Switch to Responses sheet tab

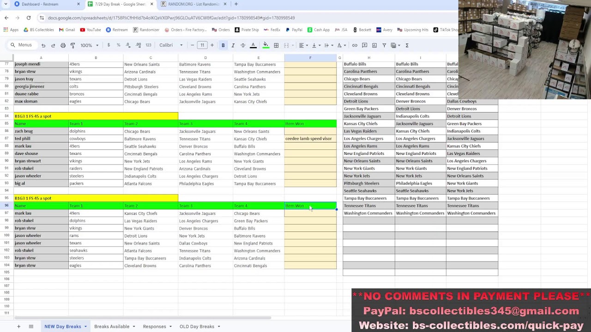coord(154,326)
